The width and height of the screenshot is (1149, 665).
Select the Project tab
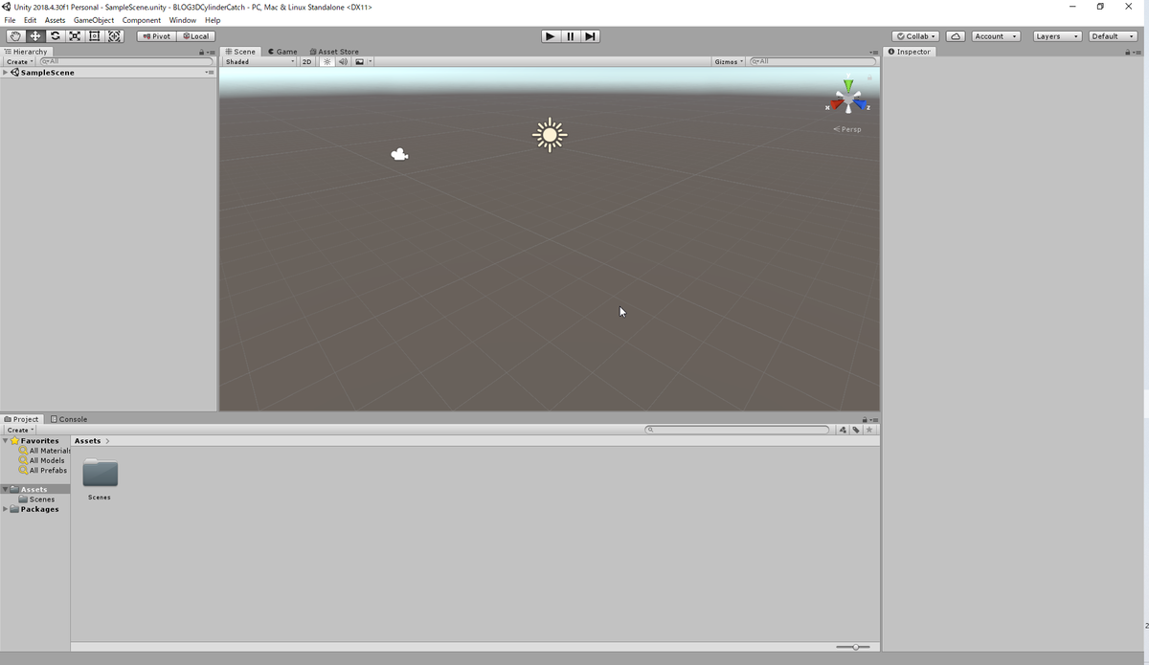pyautogui.click(x=22, y=419)
